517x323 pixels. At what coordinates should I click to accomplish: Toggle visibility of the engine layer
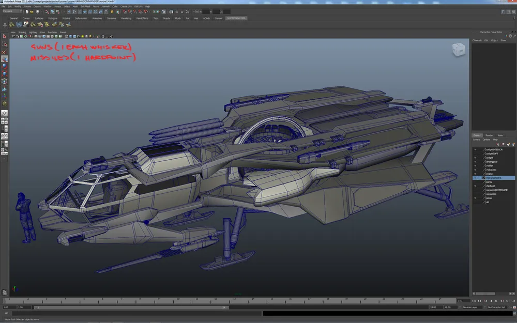tap(475, 174)
